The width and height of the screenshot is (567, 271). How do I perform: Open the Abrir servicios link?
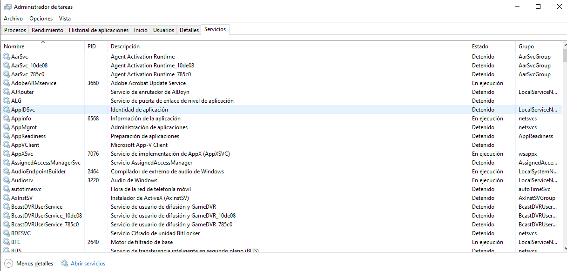pos(88,264)
